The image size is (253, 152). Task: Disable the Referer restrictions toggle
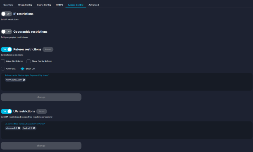(6, 49)
